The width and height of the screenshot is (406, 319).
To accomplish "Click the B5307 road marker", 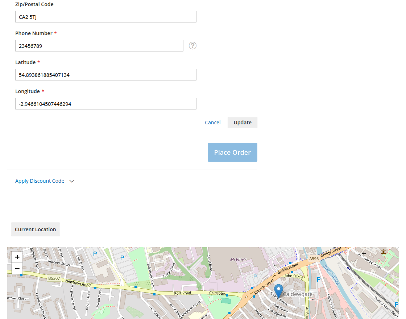I will click(54, 278).
